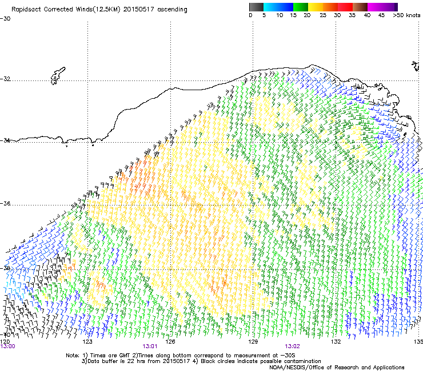Click the legend tick label '40'
Screen dimensions: 423x371
click(367, 15)
